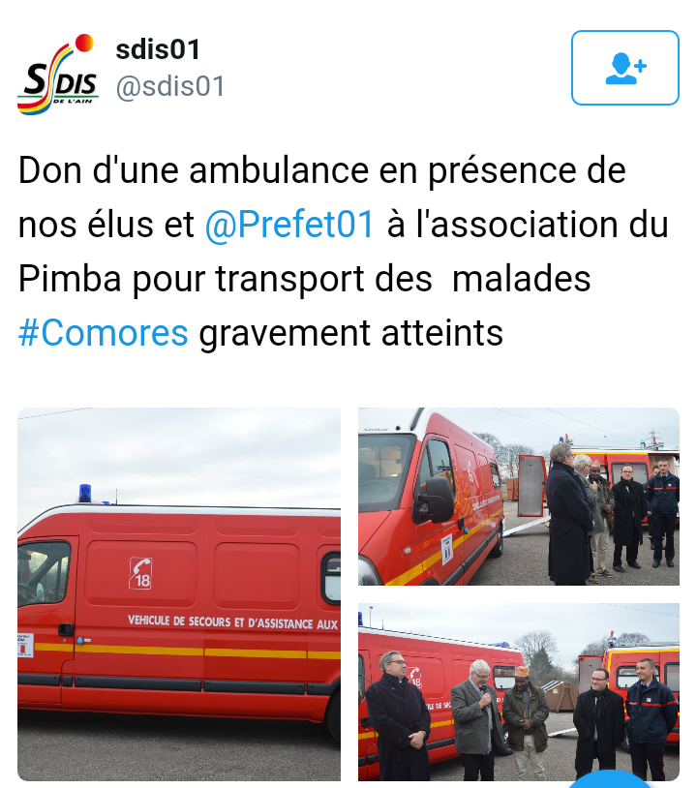Open the SDIS de l'Ain profile avatar
This screenshot has width=697, height=788.
tap(58, 75)
